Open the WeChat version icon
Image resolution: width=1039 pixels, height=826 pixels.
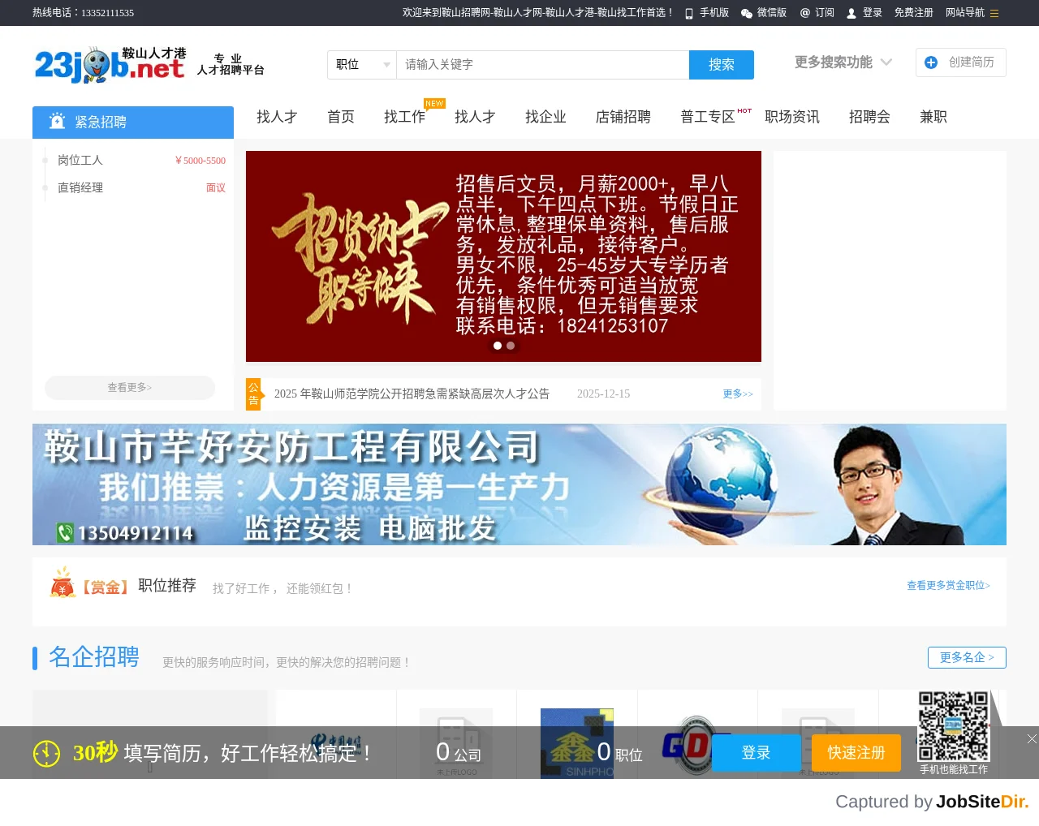point(747,13)
